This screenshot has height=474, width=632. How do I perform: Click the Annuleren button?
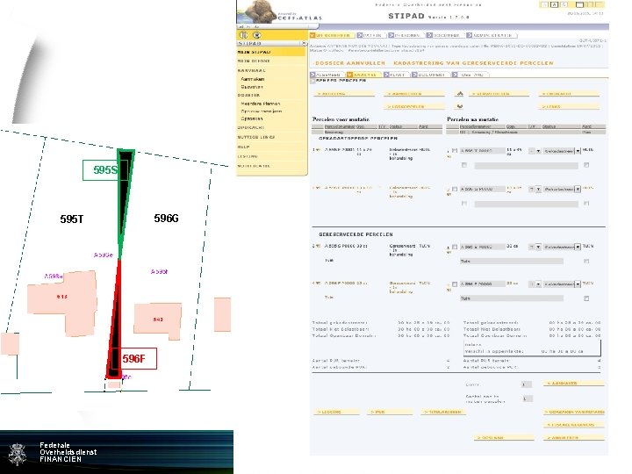[x=574, y=438]
